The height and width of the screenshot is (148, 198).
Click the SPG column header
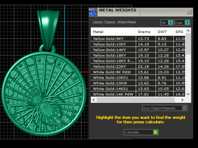point(179,32)
